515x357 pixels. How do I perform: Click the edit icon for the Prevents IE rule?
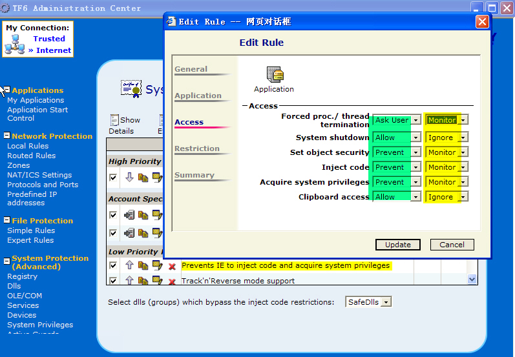[x=157, y=265]
